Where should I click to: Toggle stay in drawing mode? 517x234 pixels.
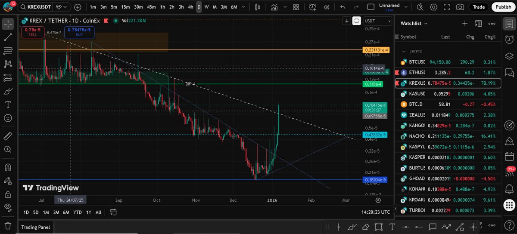(8, 180)
